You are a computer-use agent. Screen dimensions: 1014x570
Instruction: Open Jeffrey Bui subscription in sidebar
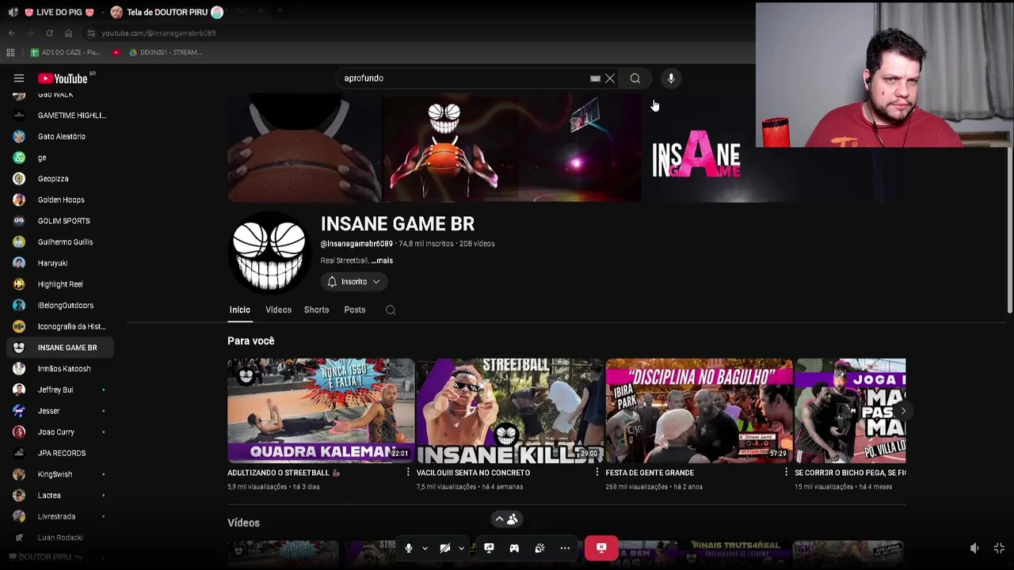pos(59,389)
